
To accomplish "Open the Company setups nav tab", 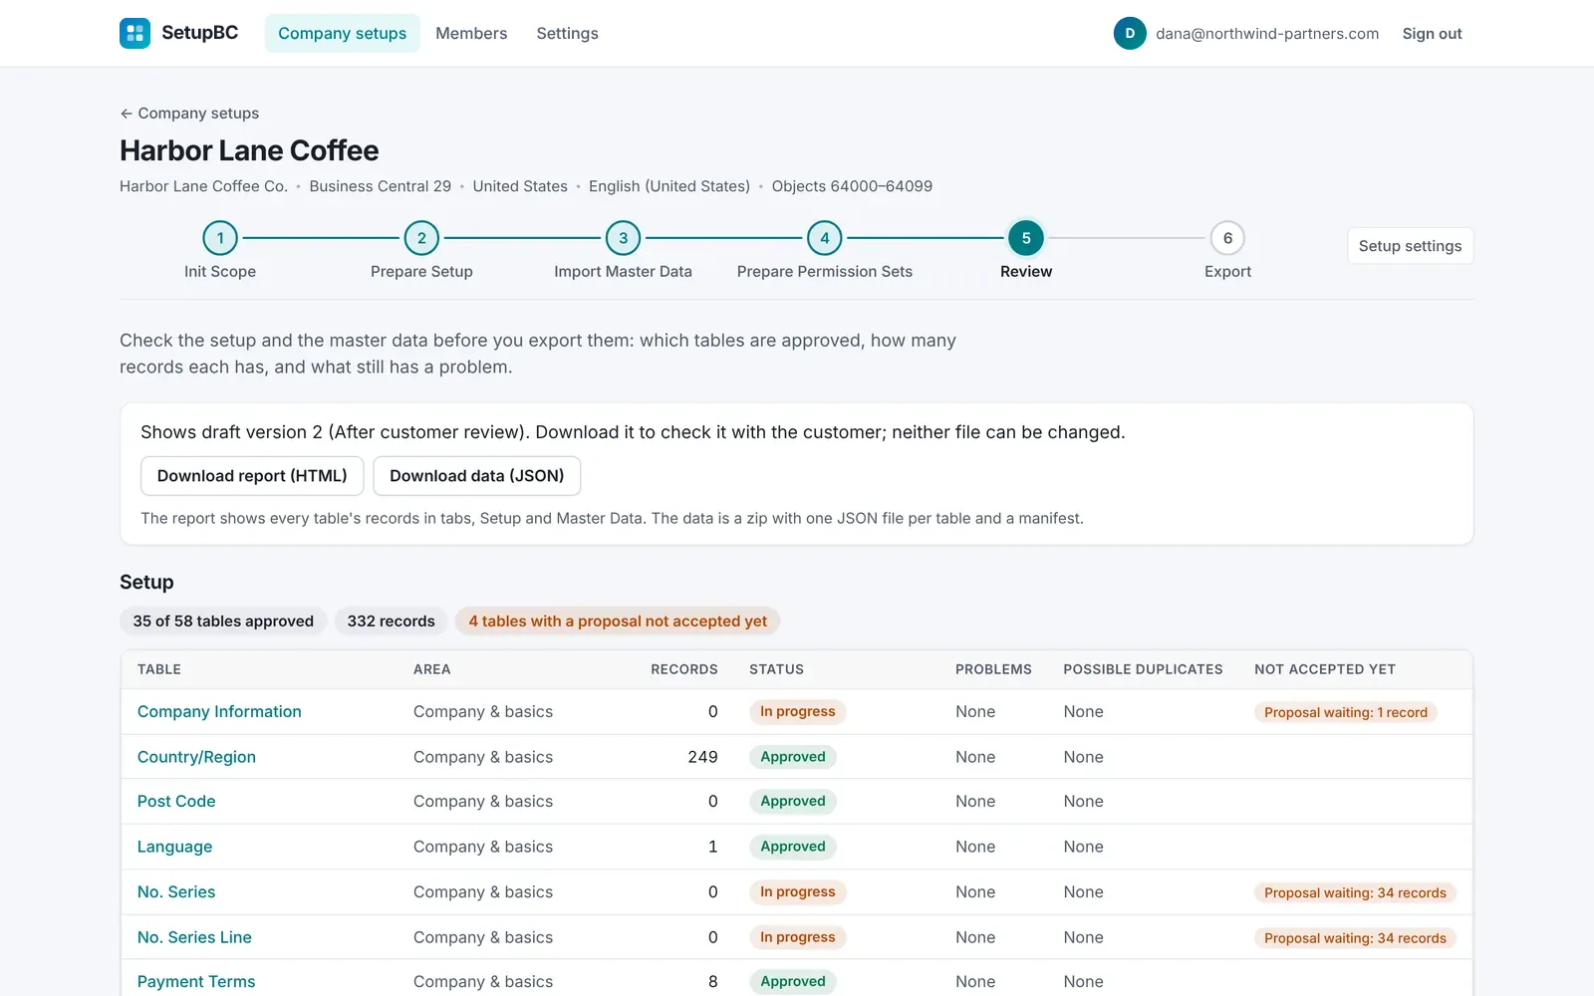I will [x=342, y=33].
